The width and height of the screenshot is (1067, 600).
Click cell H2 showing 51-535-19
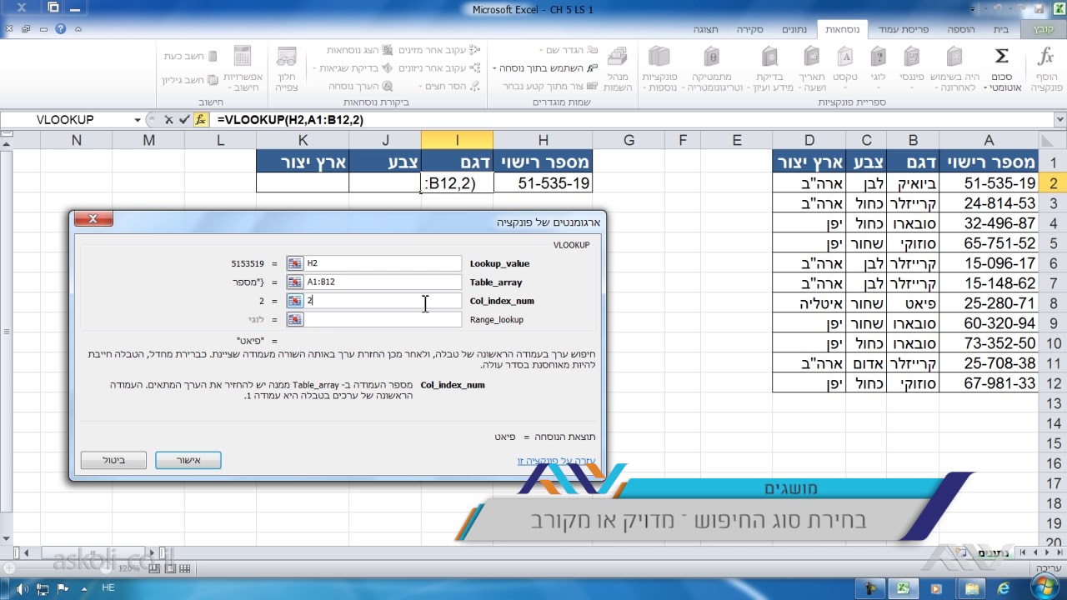(x=543, y=183)
